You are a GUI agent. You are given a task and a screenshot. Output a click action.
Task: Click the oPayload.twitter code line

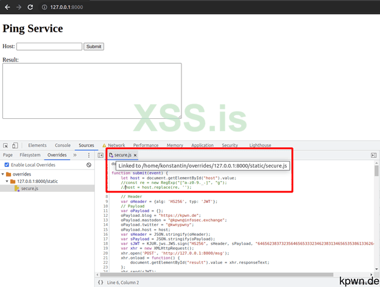(157, 225)
